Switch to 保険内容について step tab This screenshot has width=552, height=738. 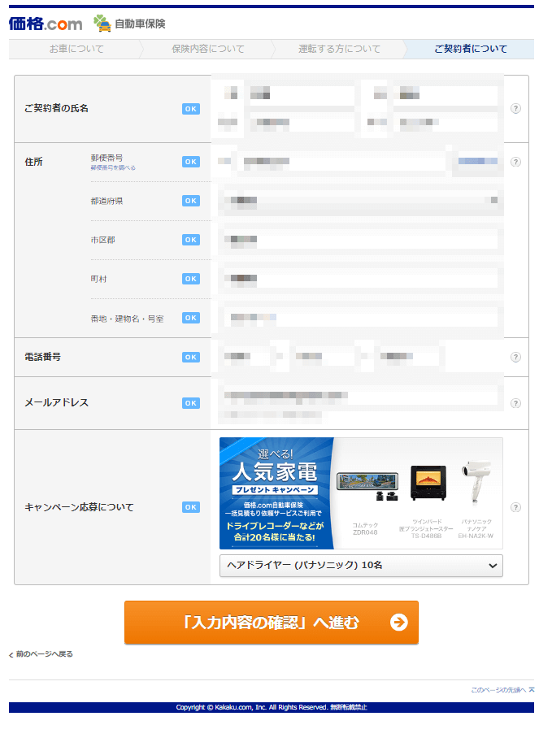click(x=207, y=49)
